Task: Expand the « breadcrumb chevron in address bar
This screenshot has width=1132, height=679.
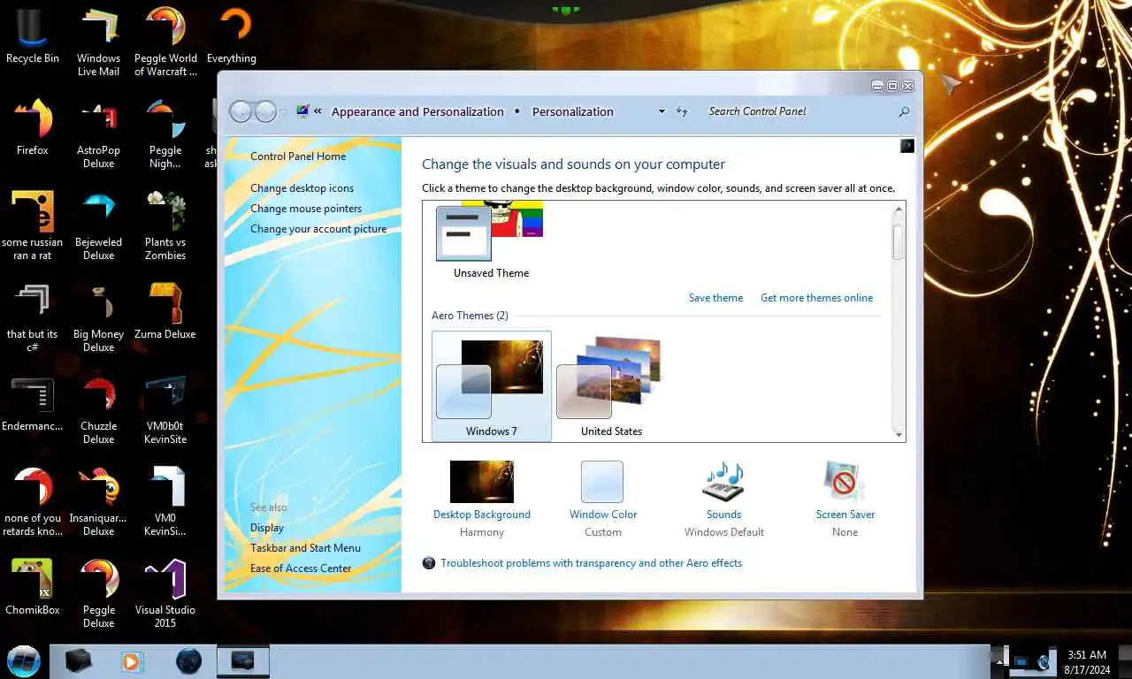Action: 317,111
